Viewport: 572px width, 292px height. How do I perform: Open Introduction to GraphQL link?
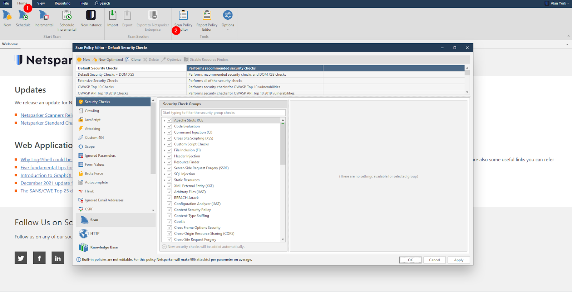pyautogui.click(x=46, y=175)
